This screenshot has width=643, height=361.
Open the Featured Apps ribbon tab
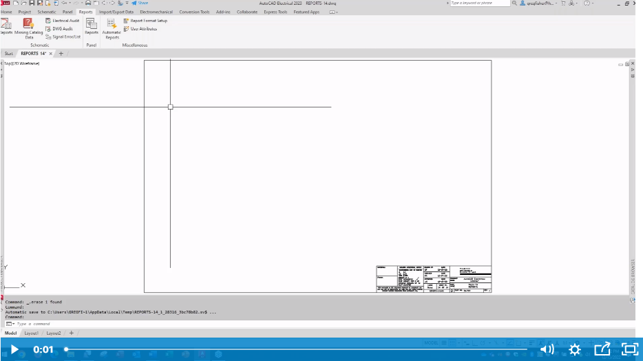click(306, 12)
